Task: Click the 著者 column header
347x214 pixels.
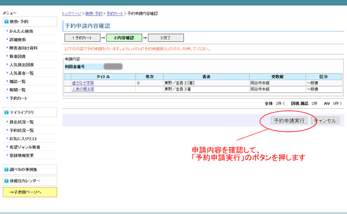Action: coord(206,77)
